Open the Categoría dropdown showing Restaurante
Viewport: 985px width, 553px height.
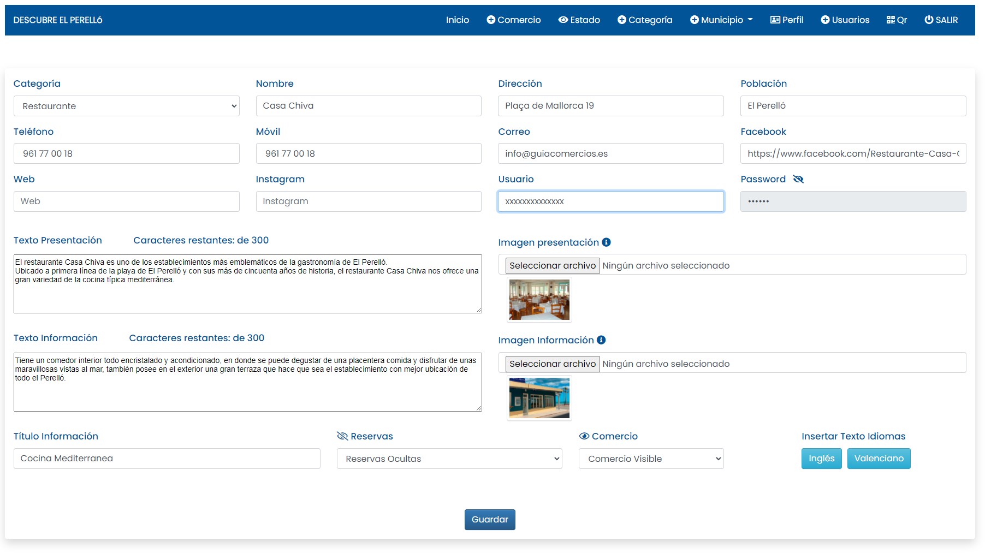pos(126,106)
